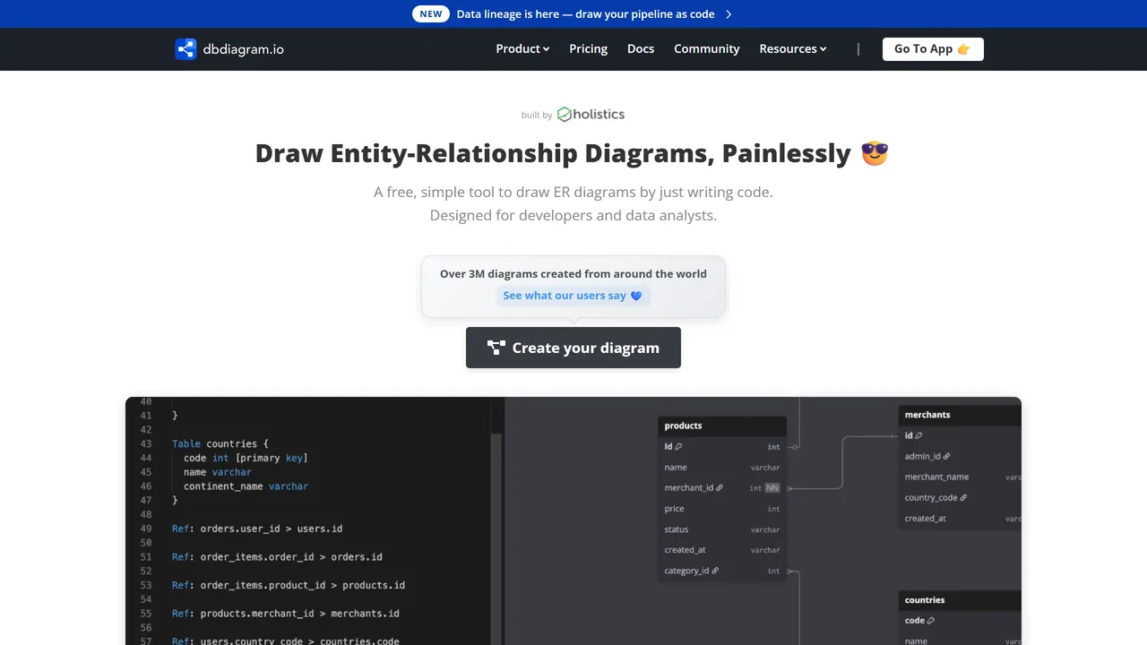Click the link icon beside country_code
This screenshot has width=1147, height=645.
pyautogui.click(x=963, y=497)
